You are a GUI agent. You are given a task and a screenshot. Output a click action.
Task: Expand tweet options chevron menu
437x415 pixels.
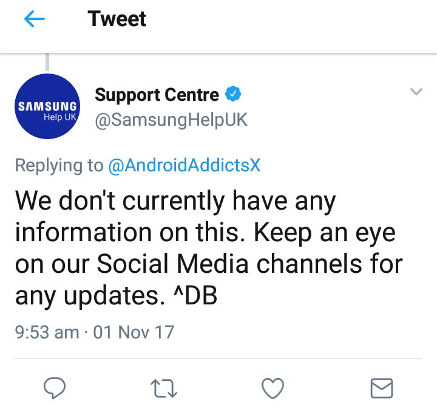416,92
